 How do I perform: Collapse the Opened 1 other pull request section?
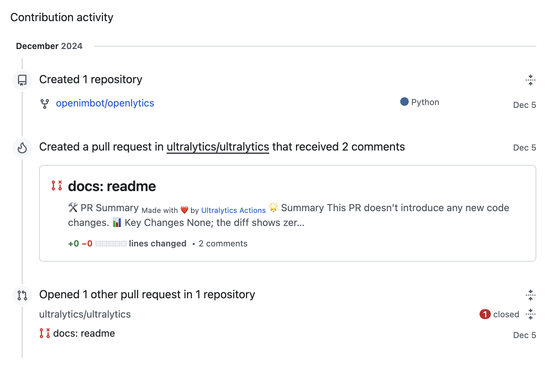530,295
